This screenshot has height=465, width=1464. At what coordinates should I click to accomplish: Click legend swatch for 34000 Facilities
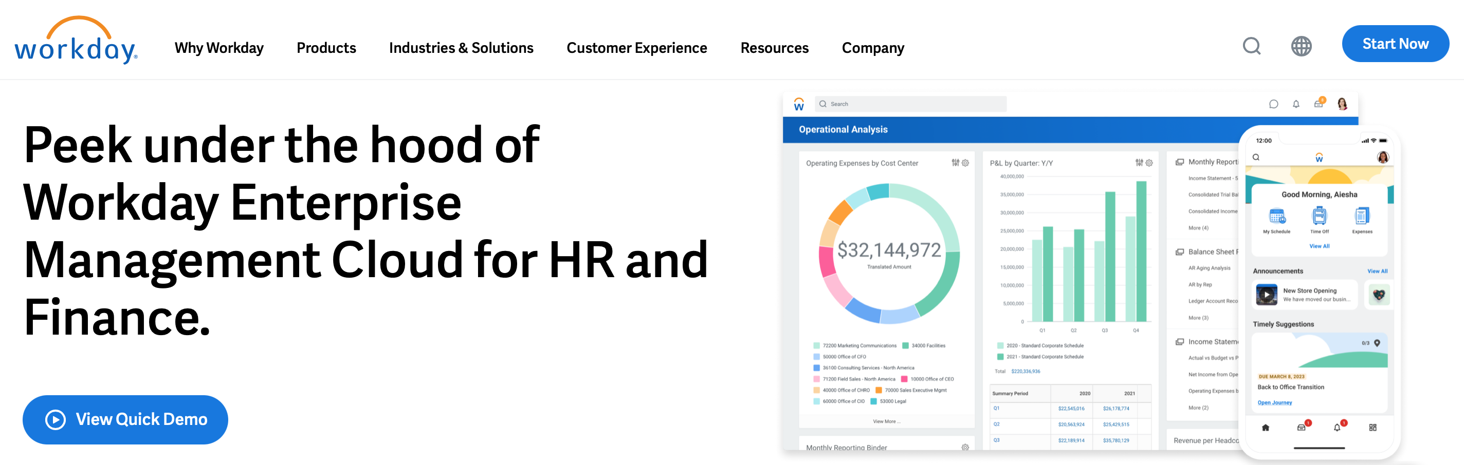tap(905, 346)
